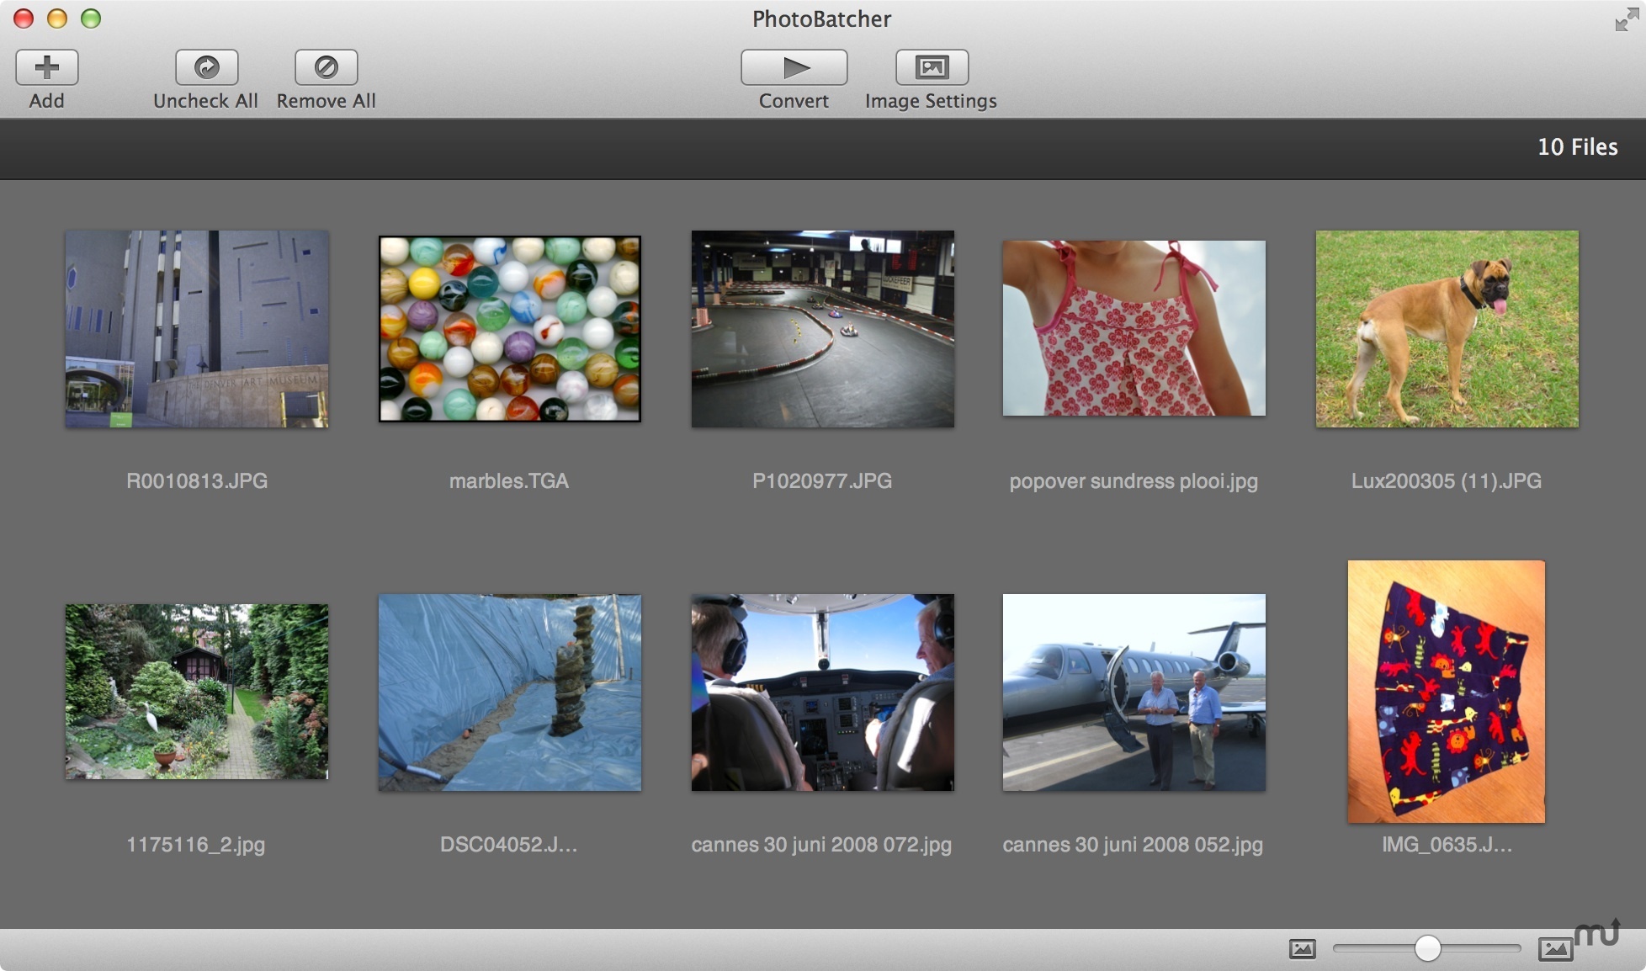The height and width of the screenshot is (971, 1646).
Task: Click large thumbnail size icon
Action: [x=1555, y=949]
